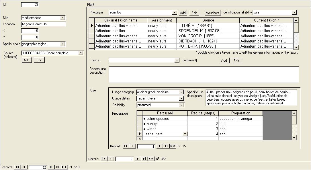Open the Phytonym dropdown showing adiantos
Screen dimensions: 311x170
(175, 13)
